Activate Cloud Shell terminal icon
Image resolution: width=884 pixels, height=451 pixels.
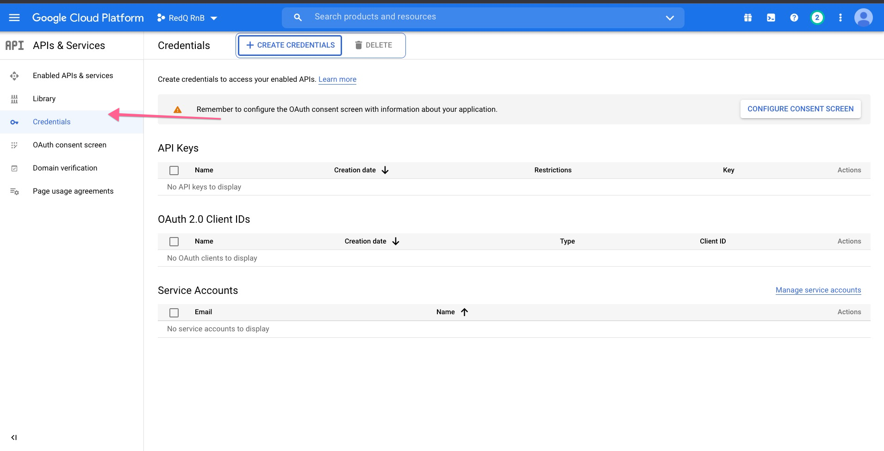click(x=771, y=18)
